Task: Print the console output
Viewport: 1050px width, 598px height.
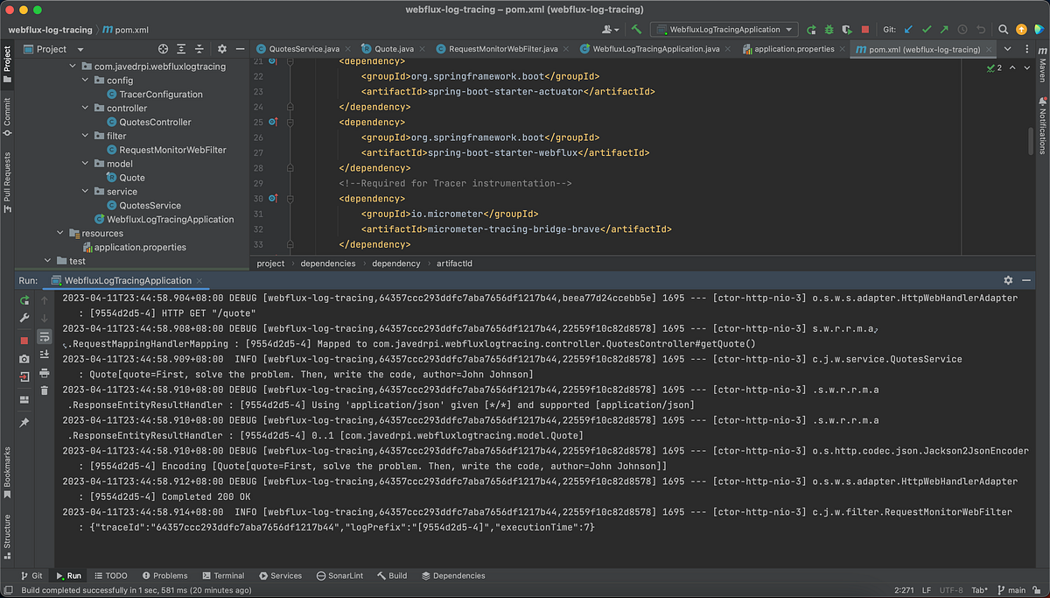Action: click(x=44, y=373)
